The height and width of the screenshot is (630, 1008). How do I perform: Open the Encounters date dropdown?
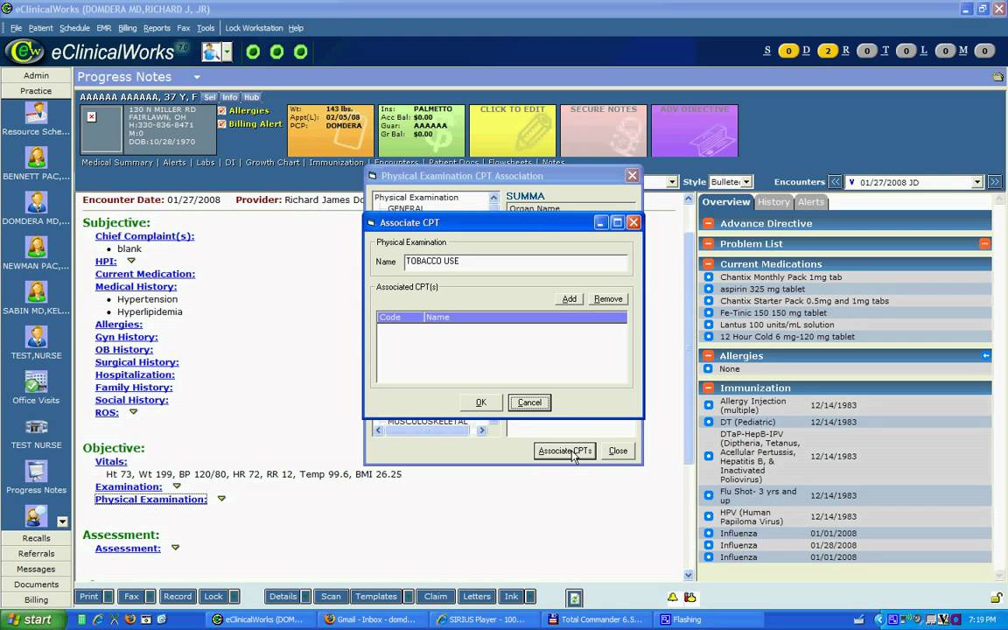pos(977,182)
